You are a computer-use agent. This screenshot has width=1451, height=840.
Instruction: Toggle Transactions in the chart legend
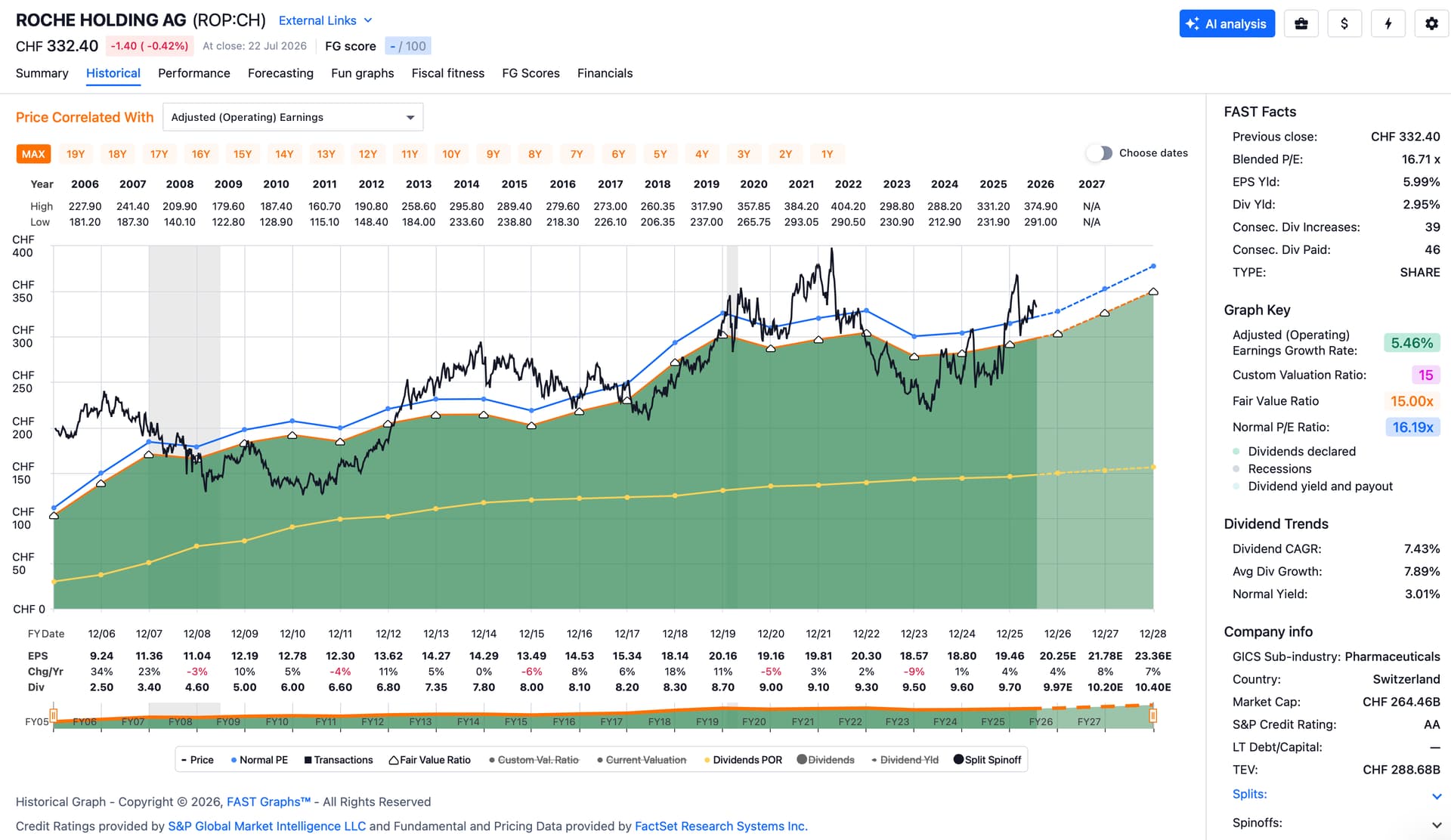click(x=339, y=760)
